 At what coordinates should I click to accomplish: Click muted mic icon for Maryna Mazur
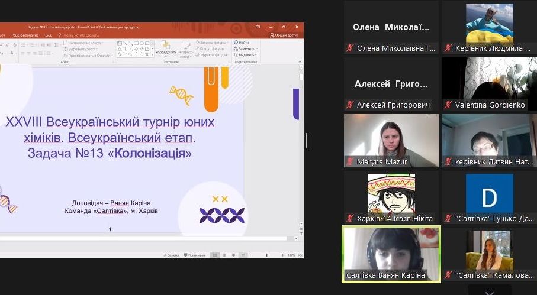(x=350, y=161)
